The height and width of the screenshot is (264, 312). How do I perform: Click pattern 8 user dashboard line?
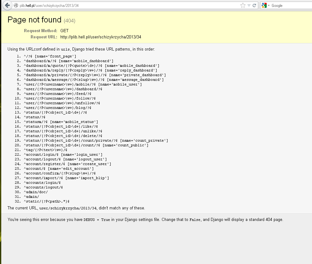(63, 89)
